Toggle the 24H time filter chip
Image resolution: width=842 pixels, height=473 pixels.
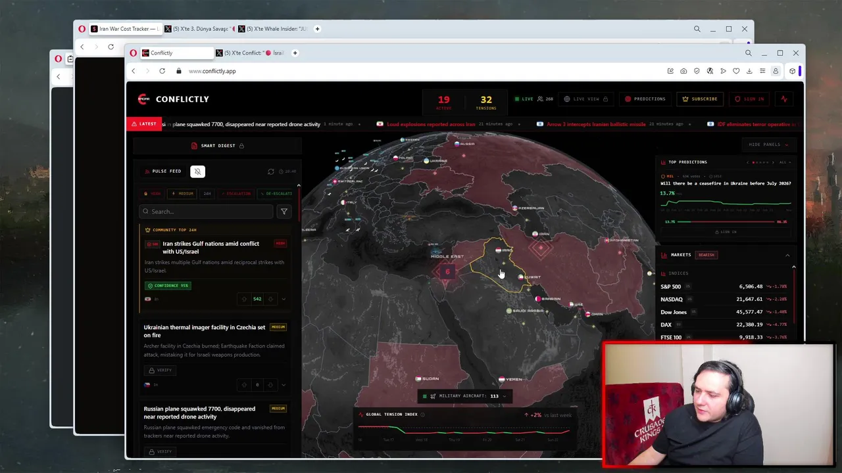[x=207, y=194]
